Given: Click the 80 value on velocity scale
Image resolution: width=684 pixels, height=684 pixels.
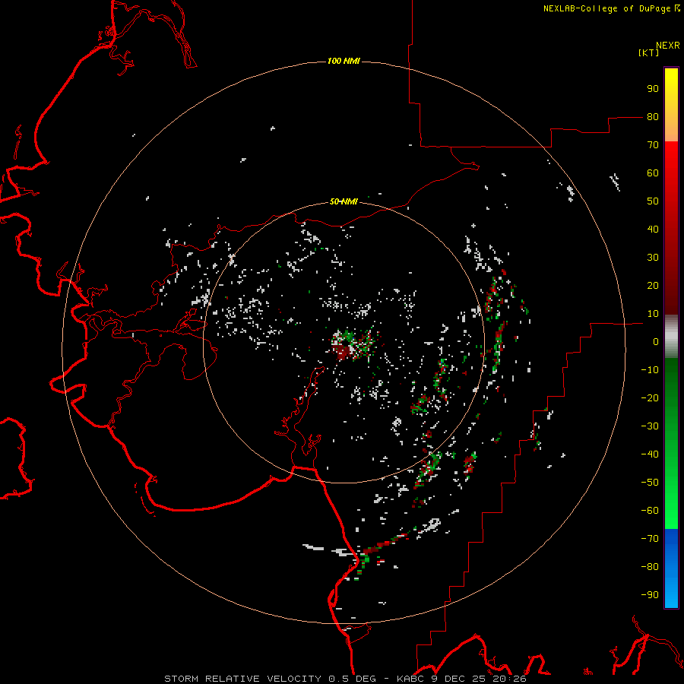Looking at the screenshot, I should pyautogui.click(x=653, y=117).
